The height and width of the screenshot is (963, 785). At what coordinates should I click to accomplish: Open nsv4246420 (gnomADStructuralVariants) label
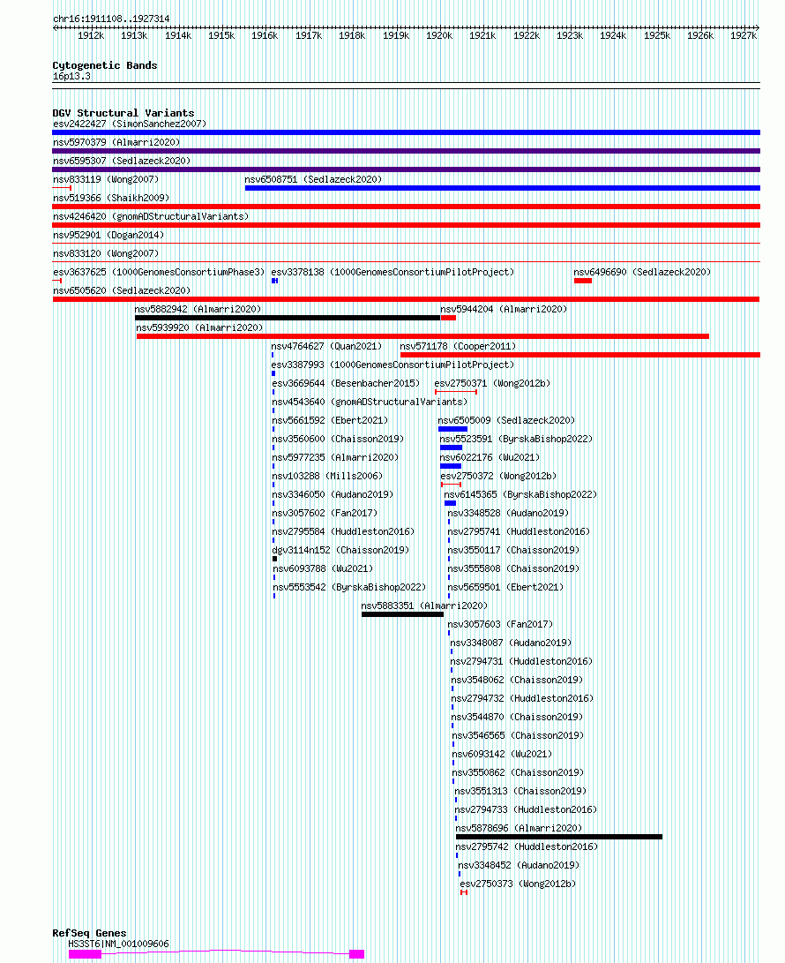click(x=151, y=216)
